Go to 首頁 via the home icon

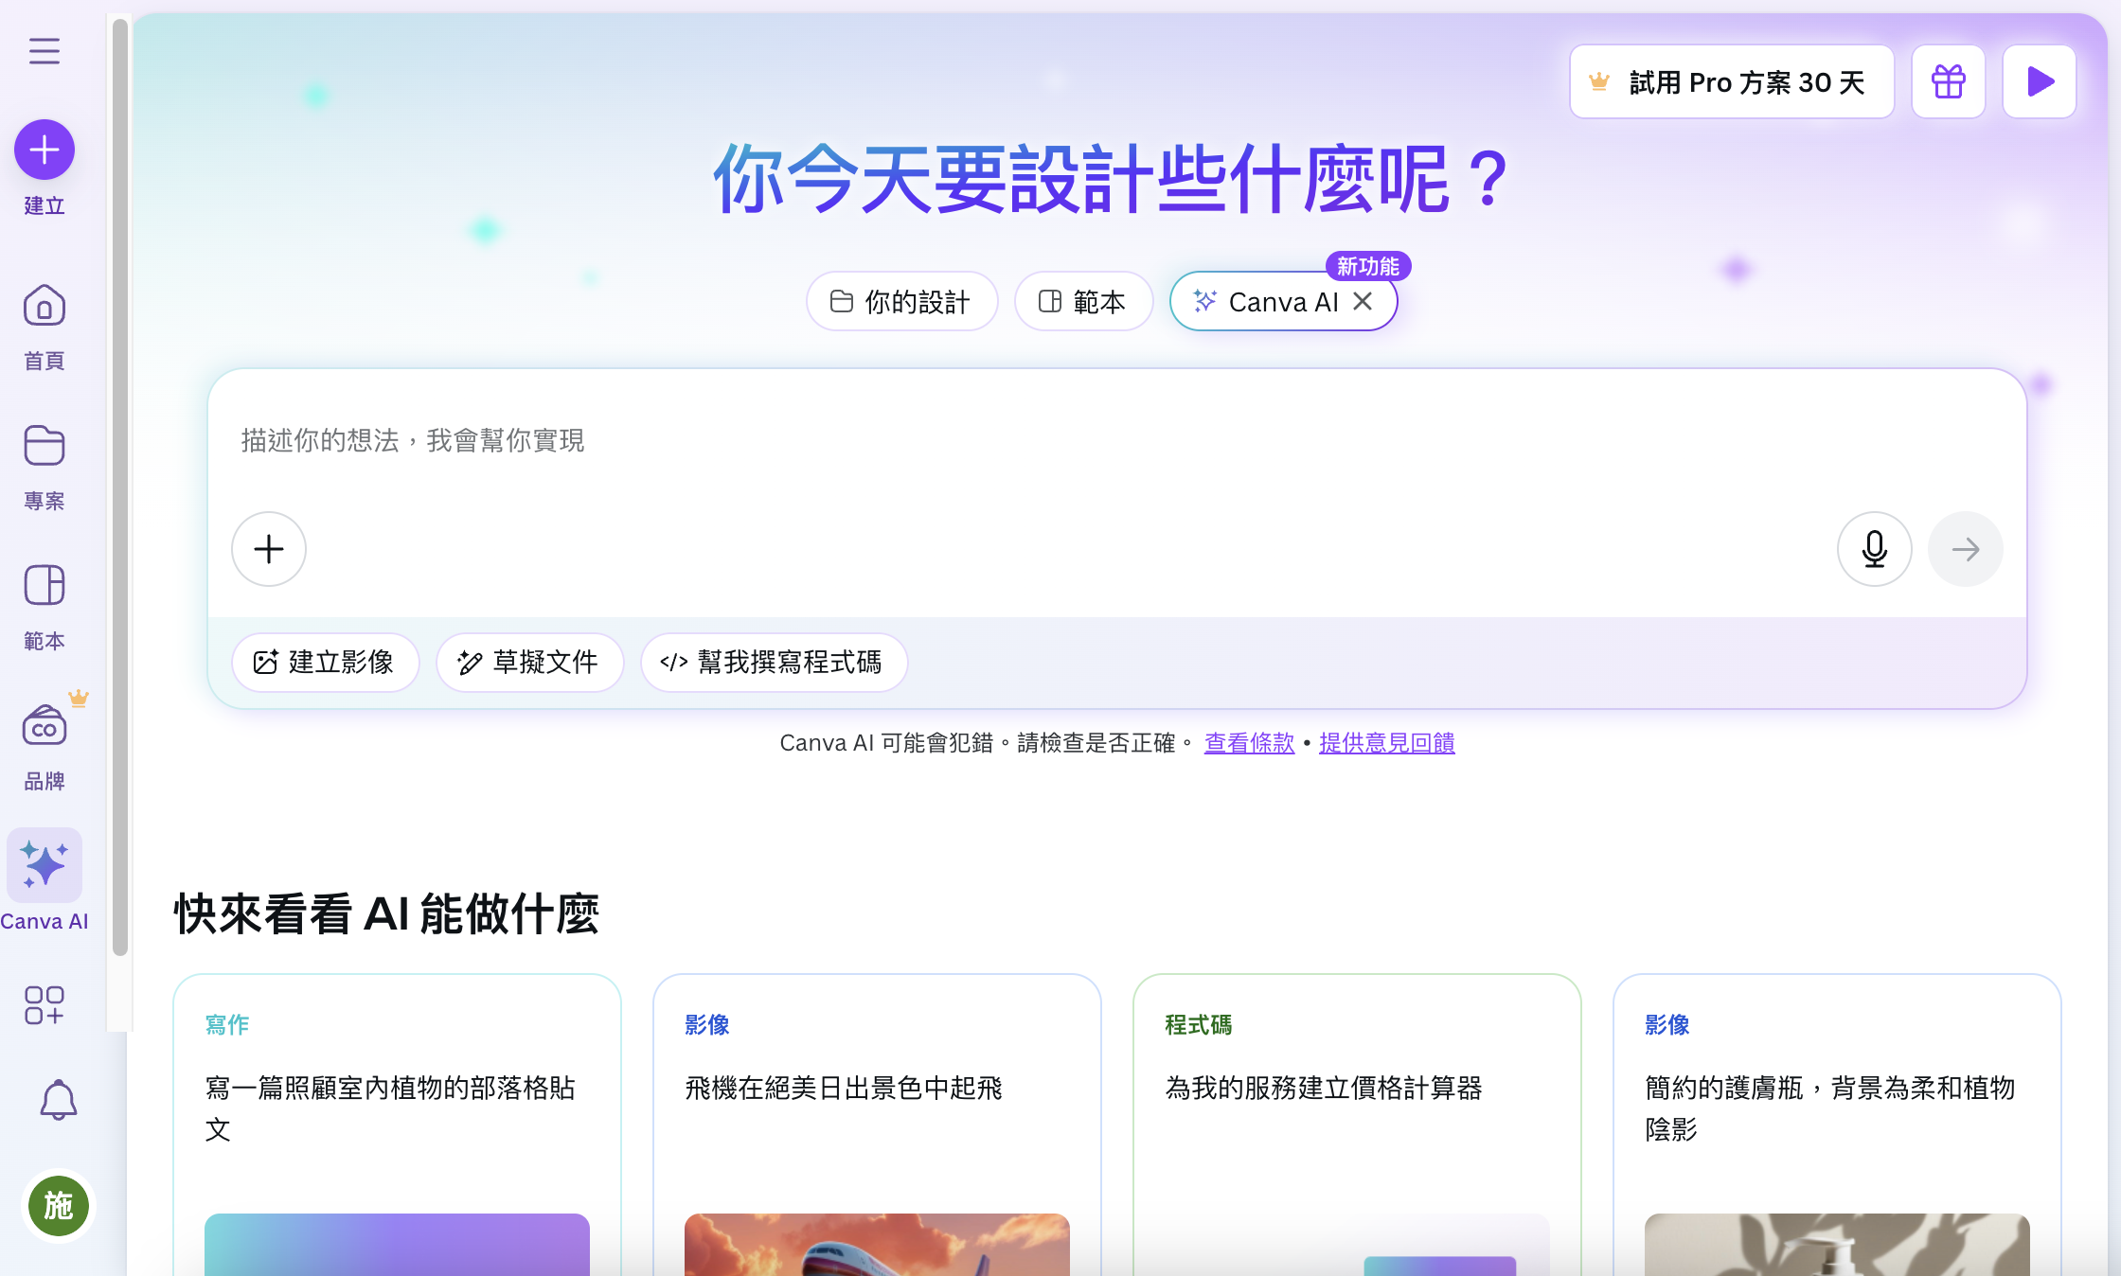click(x=44, y=306)
